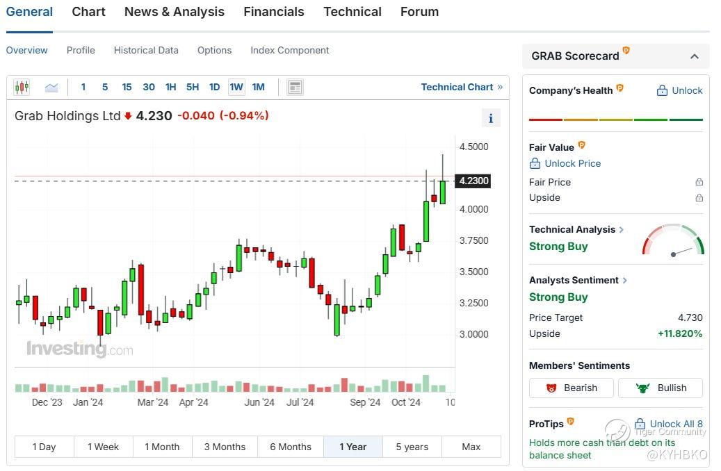Click the Pro badge next to Company's Health

tap(620, 88)
